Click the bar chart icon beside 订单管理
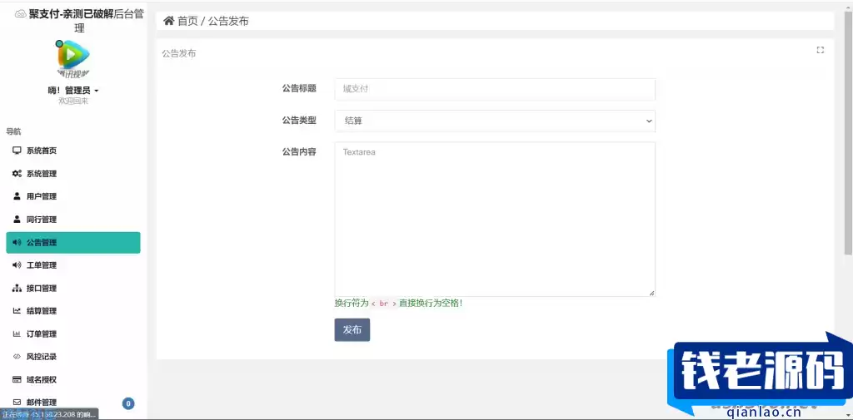The image size is (853, 420). pyautogui.click(x=17, y=334)
